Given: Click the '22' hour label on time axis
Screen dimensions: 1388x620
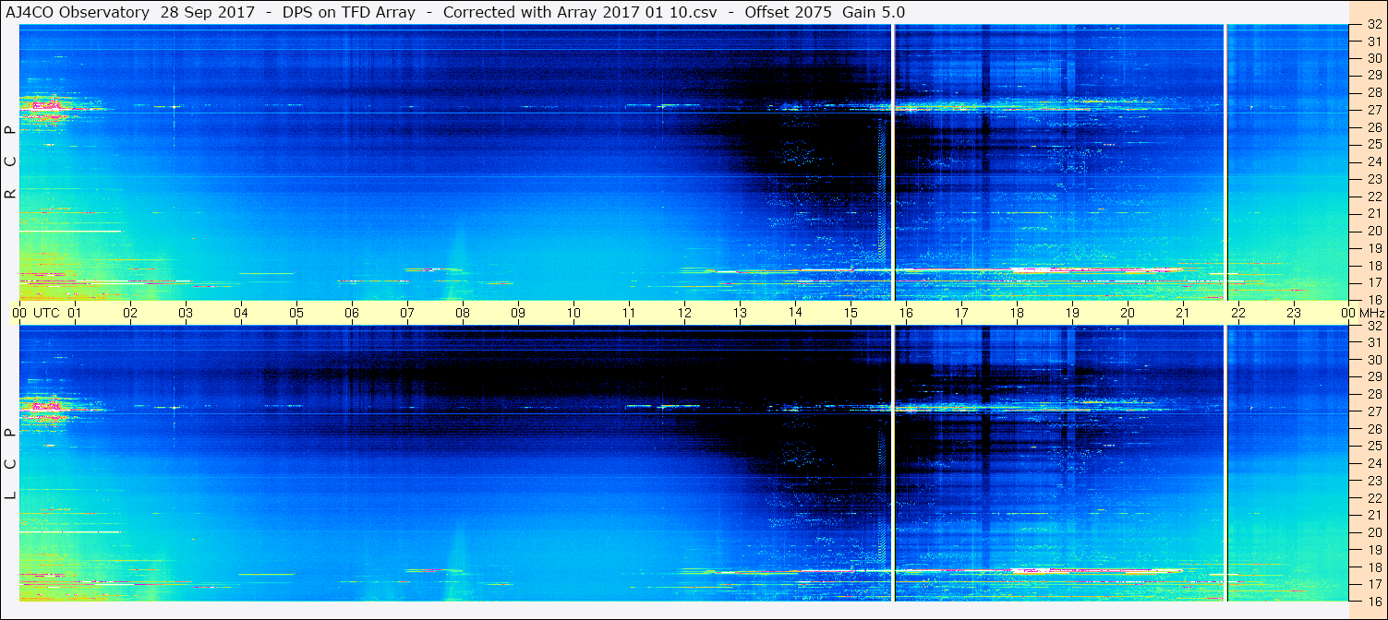Looking at the screenshot, I should (x=1238, y=313).
